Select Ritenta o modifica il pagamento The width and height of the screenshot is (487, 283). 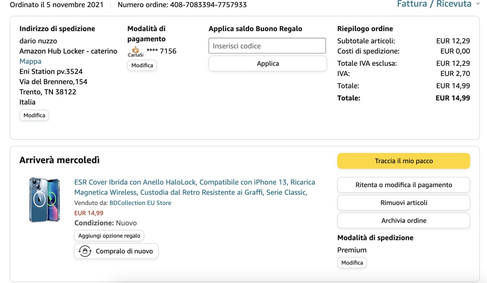[x=404, y=185]
